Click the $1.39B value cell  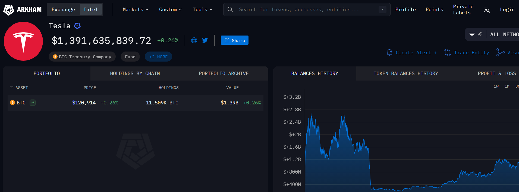(229, 103)
